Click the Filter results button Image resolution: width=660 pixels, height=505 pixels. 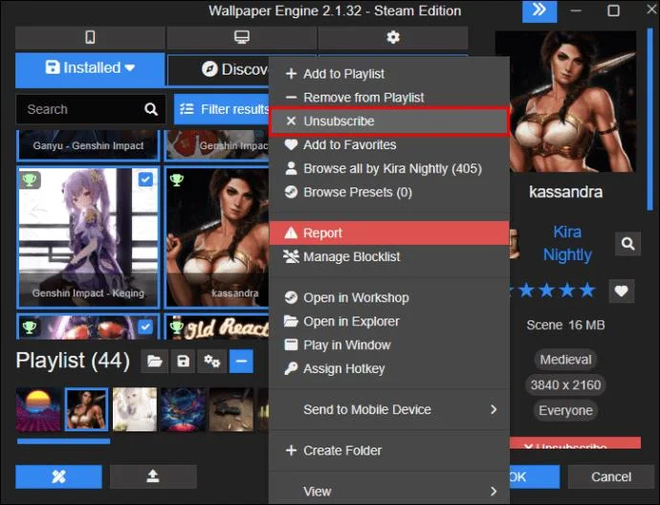(222, 109)
